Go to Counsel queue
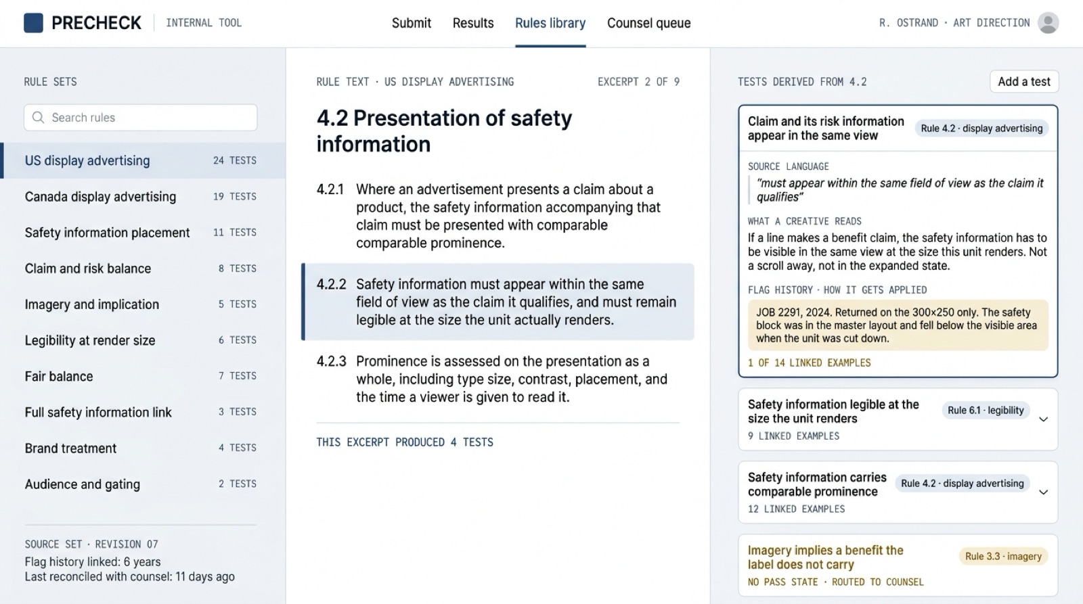The height and width of the screenshot is (604, 1083). pyautogui.click(x=648, y=23)
